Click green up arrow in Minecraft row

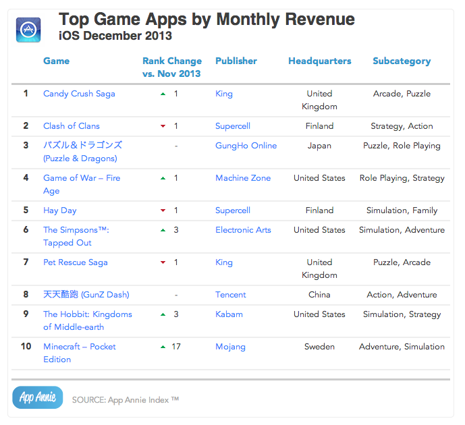tap(163, 347)
